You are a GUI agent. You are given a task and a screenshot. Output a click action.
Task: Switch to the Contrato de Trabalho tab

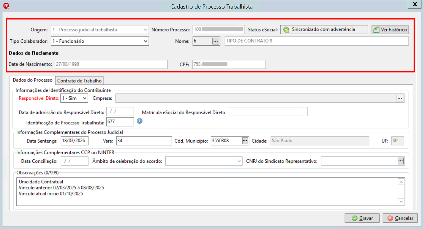(79, 81)
